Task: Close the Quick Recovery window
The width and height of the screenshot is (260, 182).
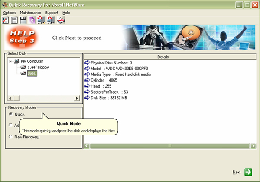Action: coord(255,5)
